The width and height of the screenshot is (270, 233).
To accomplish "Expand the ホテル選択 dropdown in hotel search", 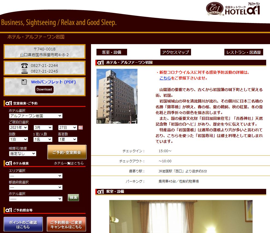I will (36, 199).
